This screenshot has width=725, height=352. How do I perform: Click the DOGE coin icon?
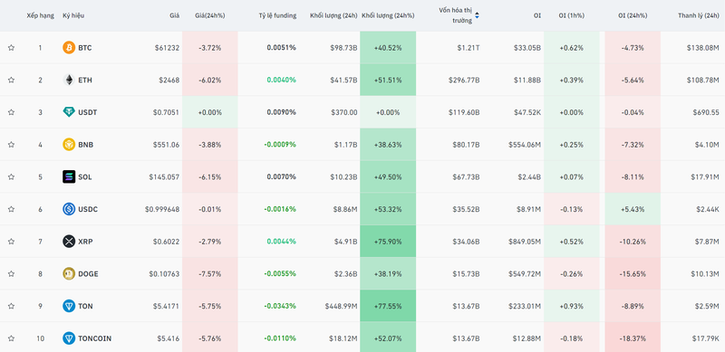[69, 273]
